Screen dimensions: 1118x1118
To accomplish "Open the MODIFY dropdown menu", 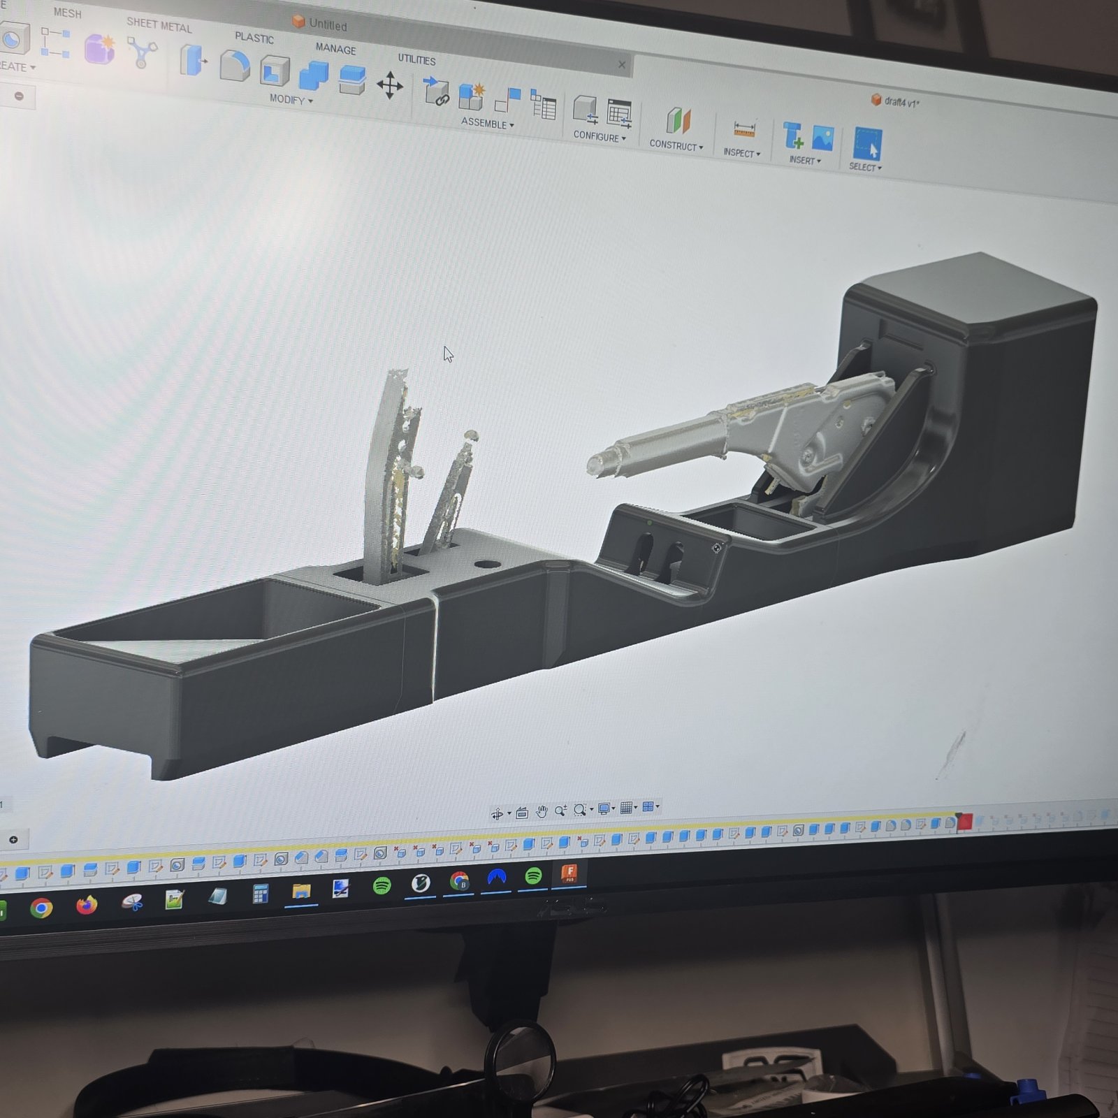I will pos(291,99).
